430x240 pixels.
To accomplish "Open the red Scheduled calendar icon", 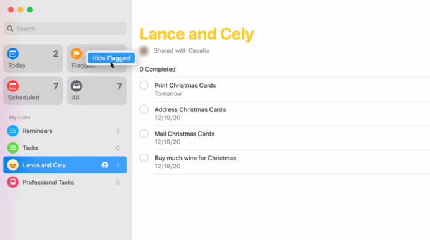I will click(13, 86).
